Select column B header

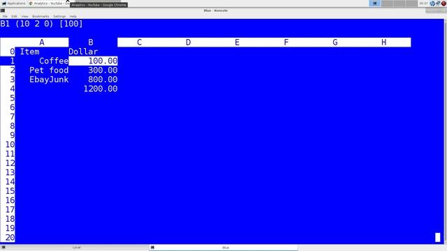point(91,43)
